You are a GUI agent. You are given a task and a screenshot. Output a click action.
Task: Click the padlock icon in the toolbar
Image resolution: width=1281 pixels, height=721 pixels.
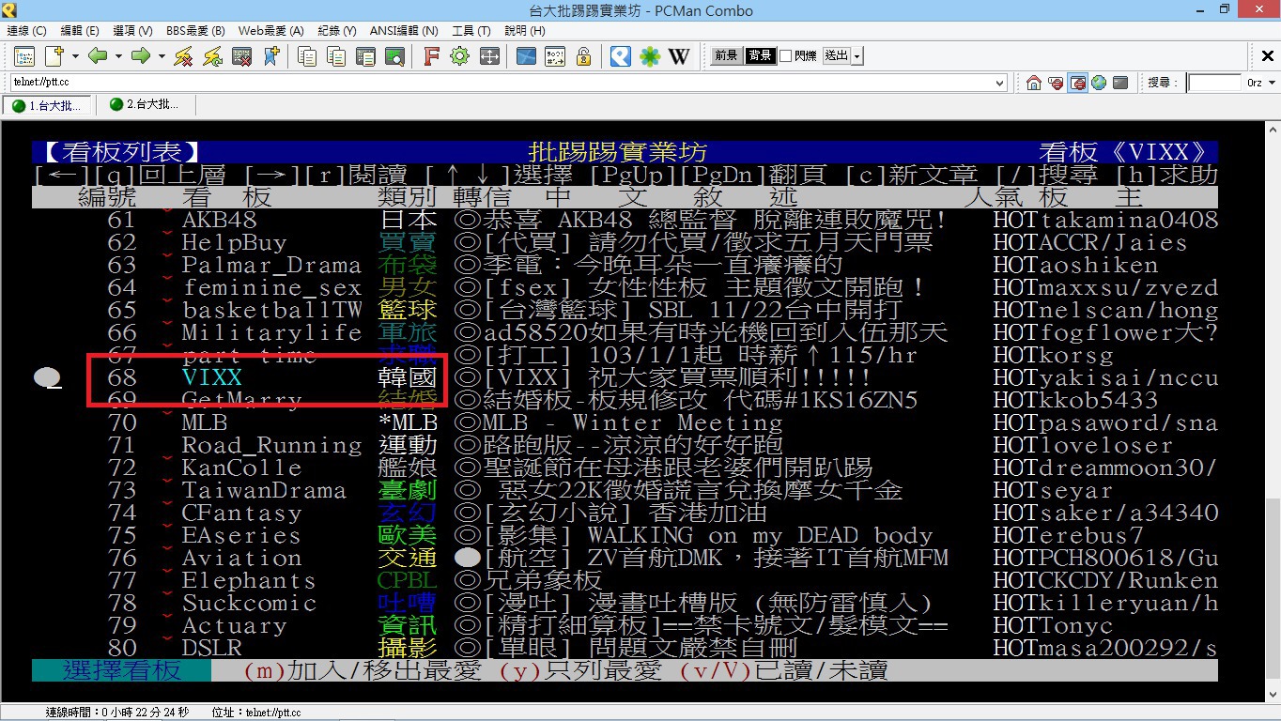(583, 56)
